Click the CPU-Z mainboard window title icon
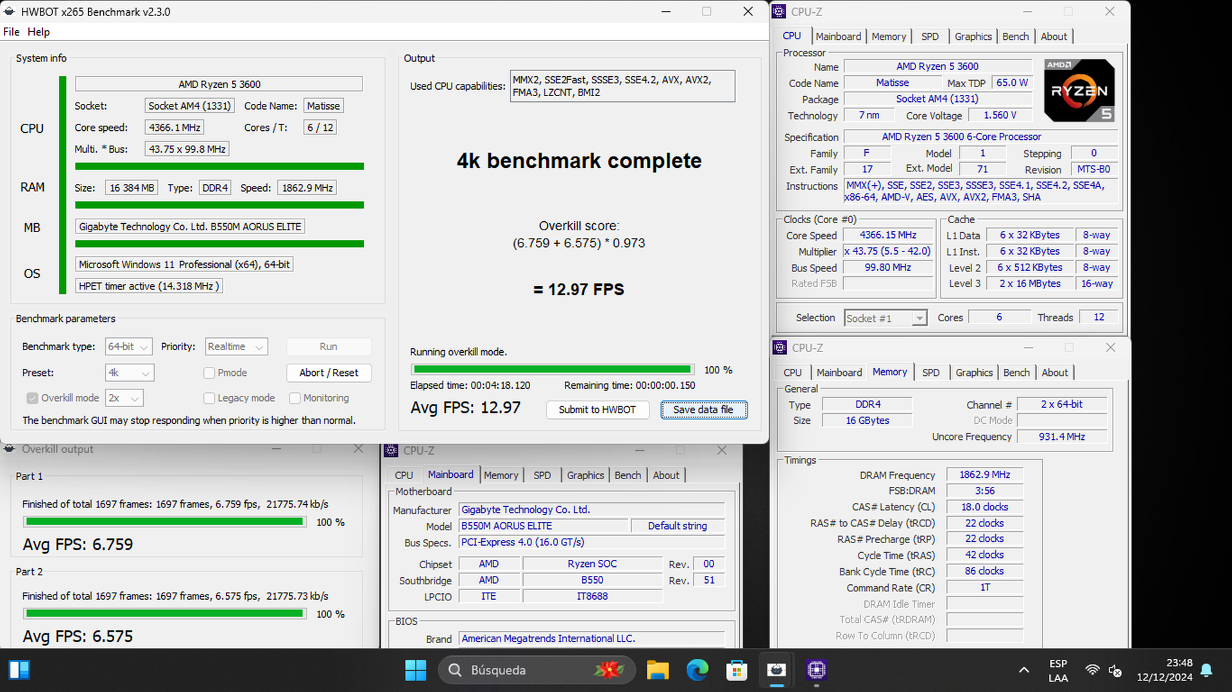This screenshot has height=692, width=1232. click(391, 450)
